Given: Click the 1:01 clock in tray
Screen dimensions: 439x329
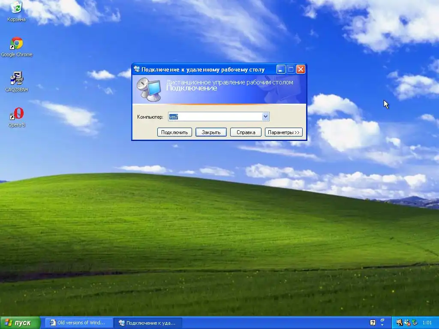Looking at the screenshot, I should 427,323.
